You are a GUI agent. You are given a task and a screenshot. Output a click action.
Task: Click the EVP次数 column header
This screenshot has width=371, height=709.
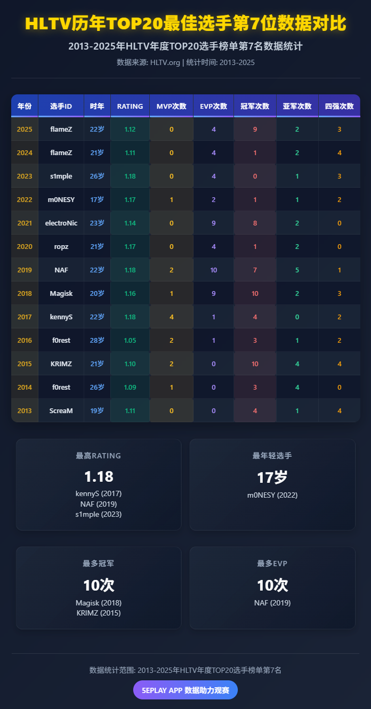[213, 106]
